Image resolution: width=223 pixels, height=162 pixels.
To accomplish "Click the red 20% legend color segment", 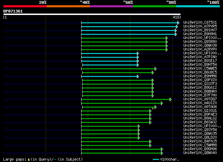I will point(25,6).
